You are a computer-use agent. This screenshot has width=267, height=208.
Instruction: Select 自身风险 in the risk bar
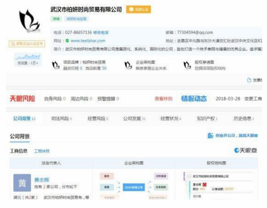(x=53, y=99)
